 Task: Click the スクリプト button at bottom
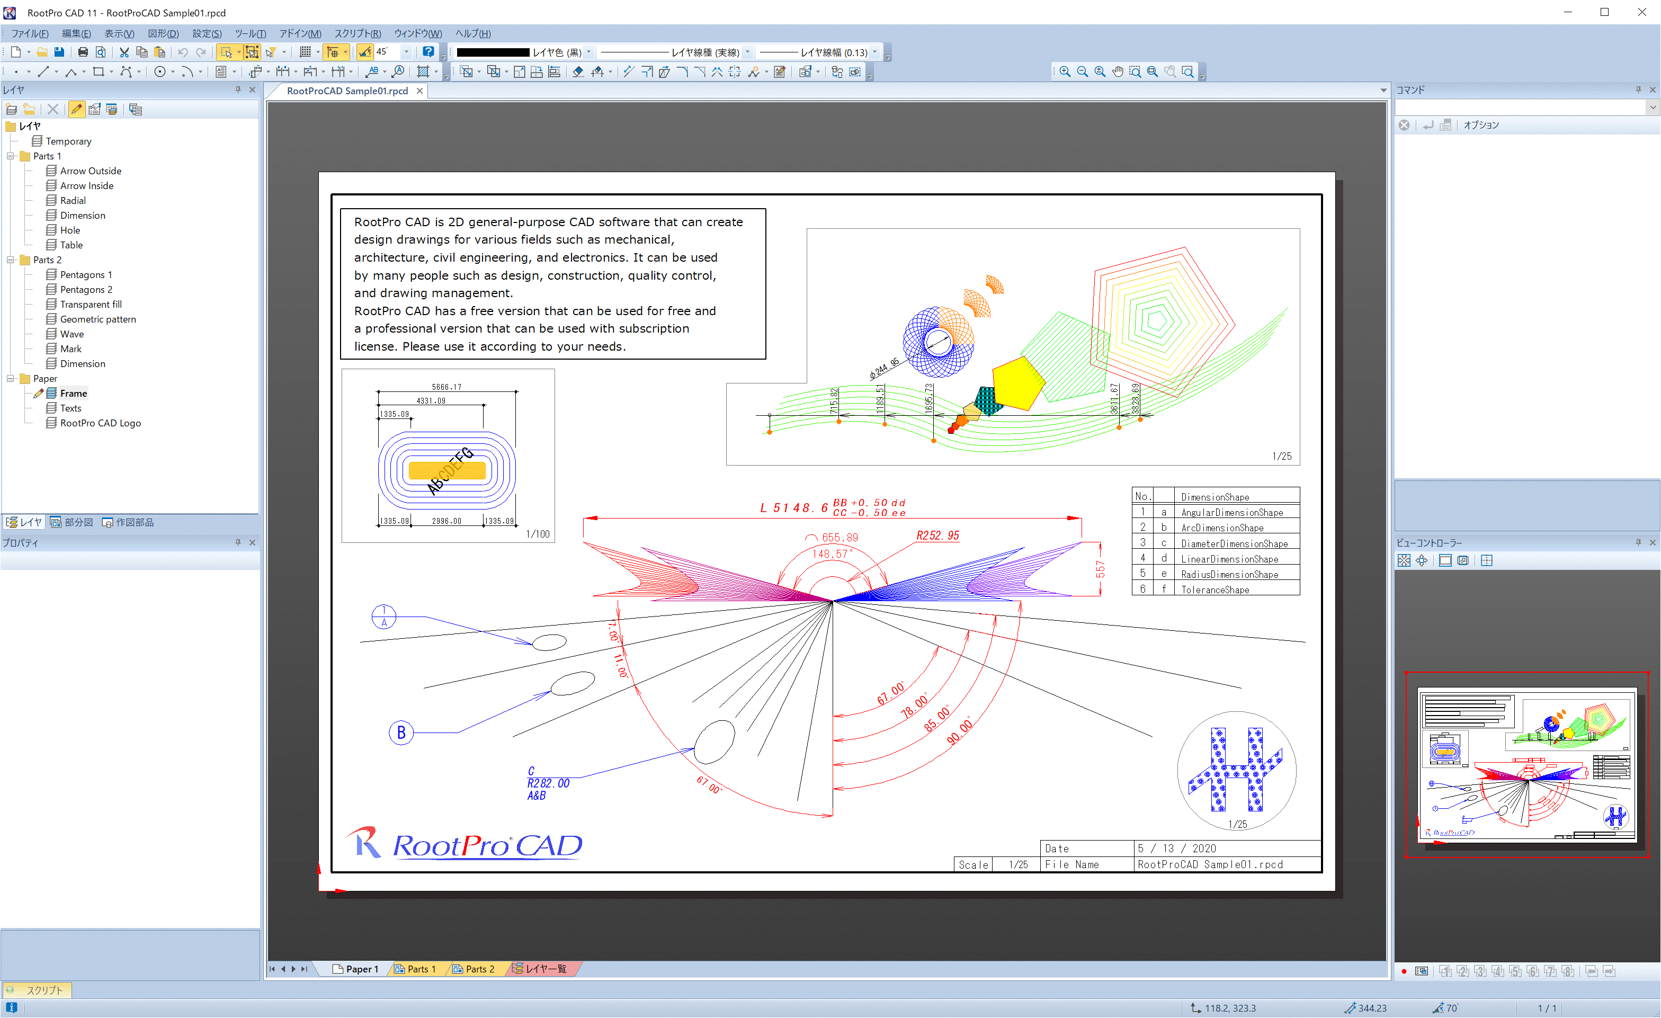37,990
